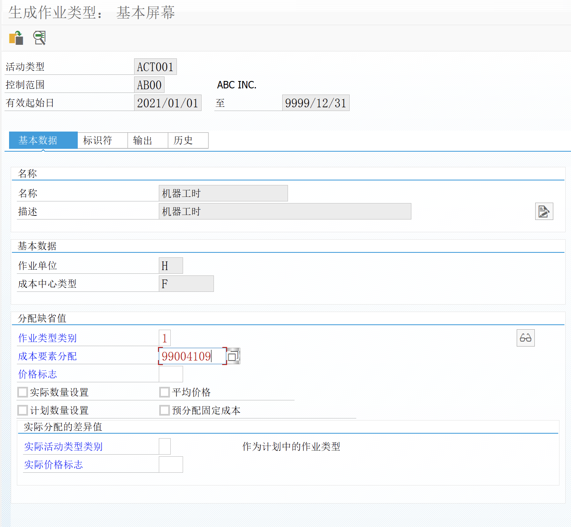Click the 实际分配的差异值 section header
The image size is (571, 527).
pyautogui.click(x=63, y=427)
